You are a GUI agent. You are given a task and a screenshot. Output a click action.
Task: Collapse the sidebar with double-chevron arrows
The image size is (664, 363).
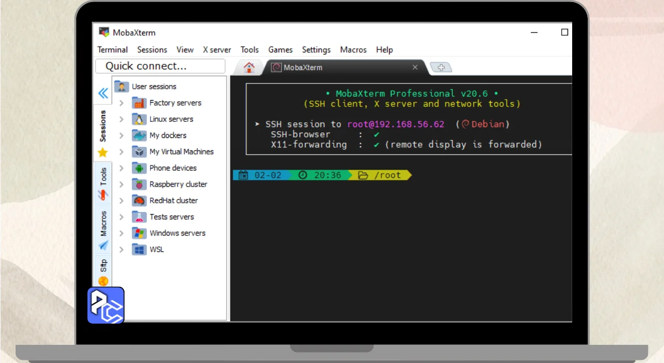[103, 93]
